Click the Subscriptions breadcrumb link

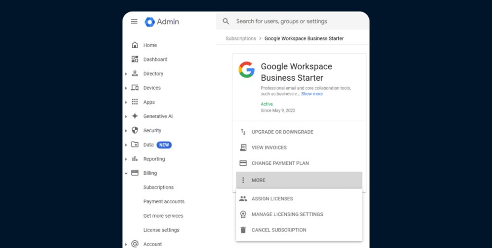point(241,38)
